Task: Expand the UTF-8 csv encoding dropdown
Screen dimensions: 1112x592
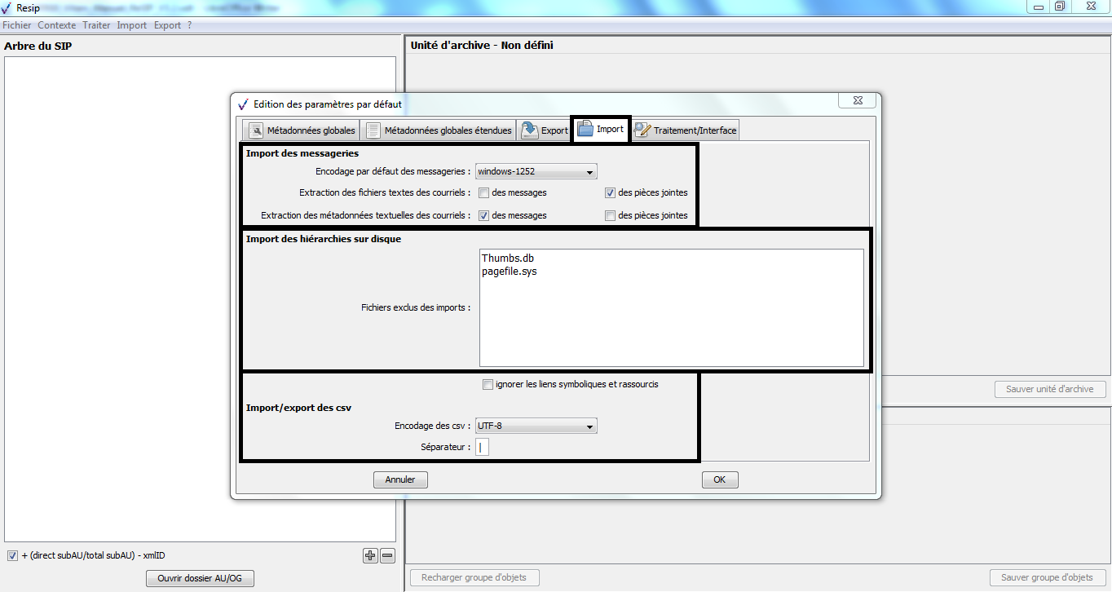Action: click(536, 426)
